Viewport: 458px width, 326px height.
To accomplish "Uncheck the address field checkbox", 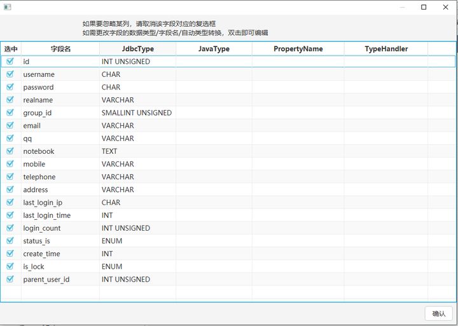I will click(x=10, y=189).
